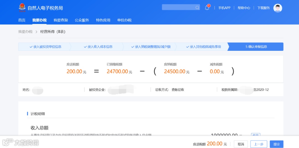Click the 计税明细 section heading
The width and height of the screenshot is (299, 148).
(38, 114)
